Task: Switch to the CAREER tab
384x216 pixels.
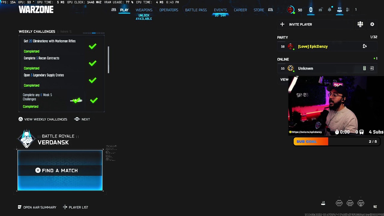Action: (240, 10)
